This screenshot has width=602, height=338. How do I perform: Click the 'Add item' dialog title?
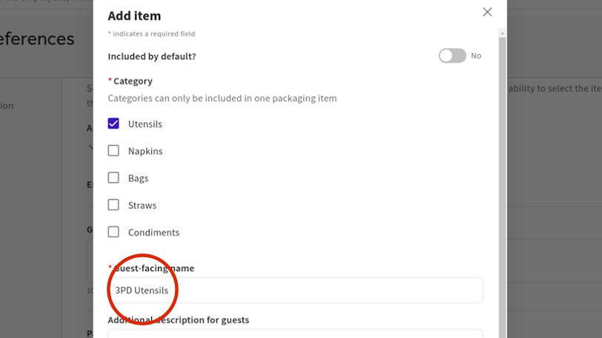tap(134, 16)
